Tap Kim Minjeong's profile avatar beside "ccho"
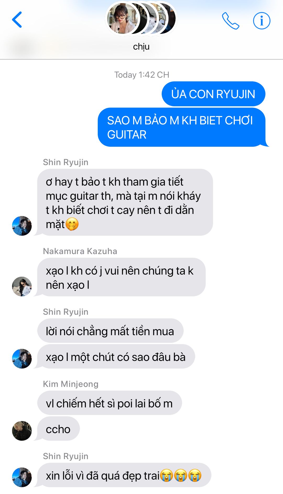The width and height of the screenshot is (283, 494). 22,431
